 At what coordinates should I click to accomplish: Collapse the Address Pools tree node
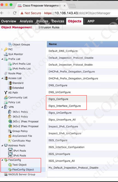coord(2,146)
